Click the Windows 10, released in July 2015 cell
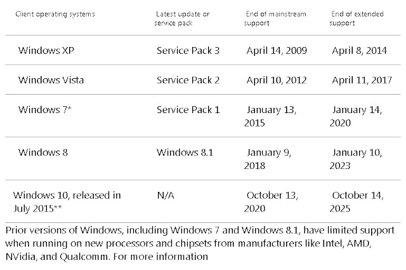406x270 pixels. tap(67, 202)
